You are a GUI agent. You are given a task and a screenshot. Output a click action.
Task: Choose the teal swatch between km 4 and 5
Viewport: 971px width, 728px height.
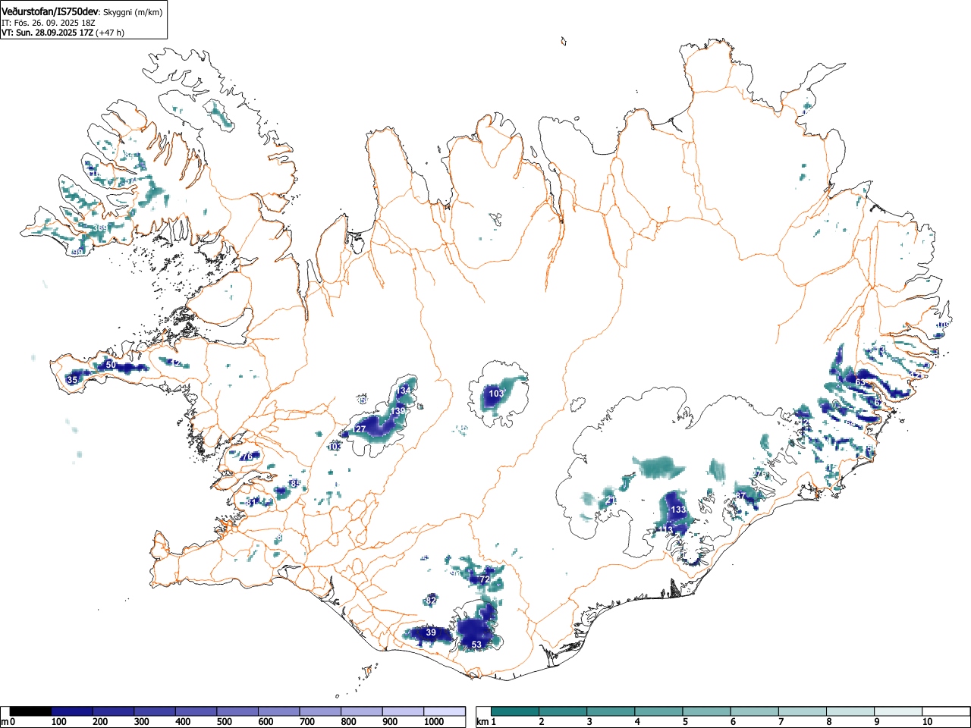click(659, 711)
